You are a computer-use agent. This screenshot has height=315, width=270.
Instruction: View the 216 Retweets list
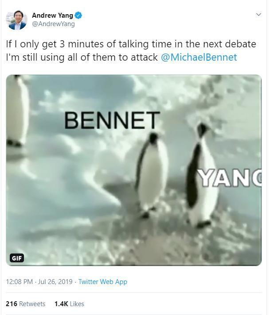tap(26, 304)
